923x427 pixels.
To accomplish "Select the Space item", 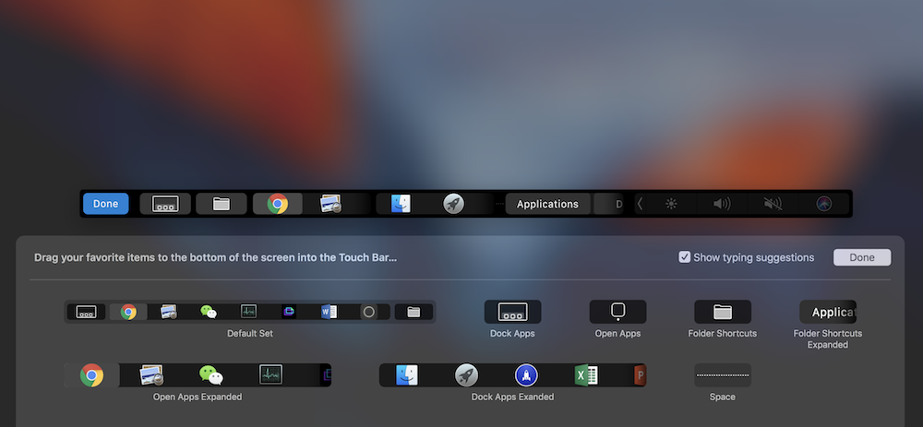I will (722, 375).
